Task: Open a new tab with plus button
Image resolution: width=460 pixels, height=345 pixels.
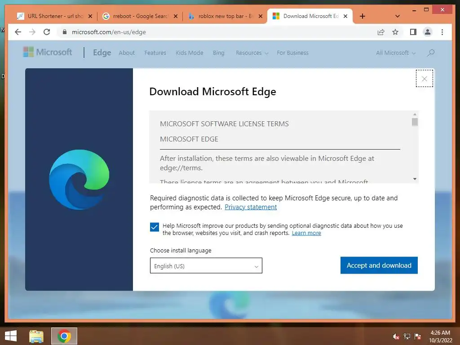Action: (x=363, y=16)
